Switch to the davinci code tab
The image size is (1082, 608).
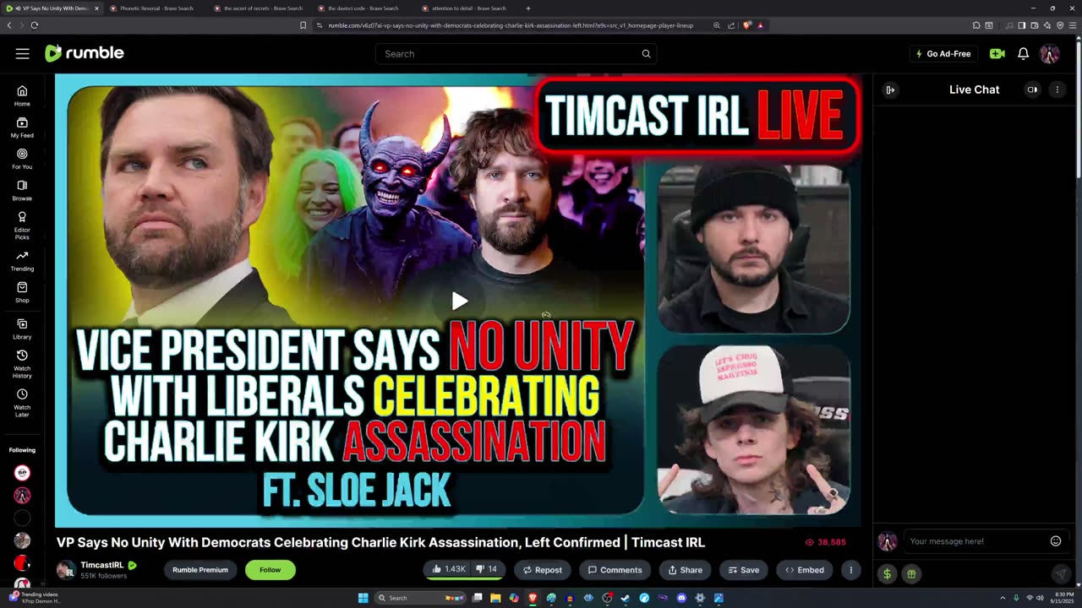tap(362, 8)
